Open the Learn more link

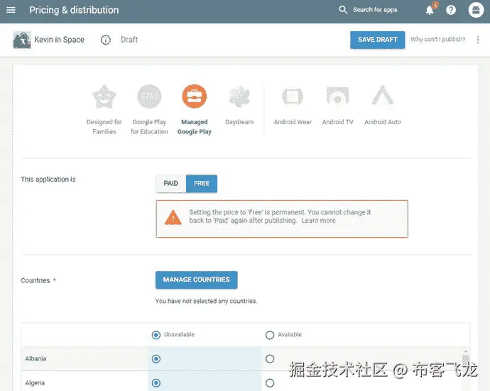(x=318, y=221)
